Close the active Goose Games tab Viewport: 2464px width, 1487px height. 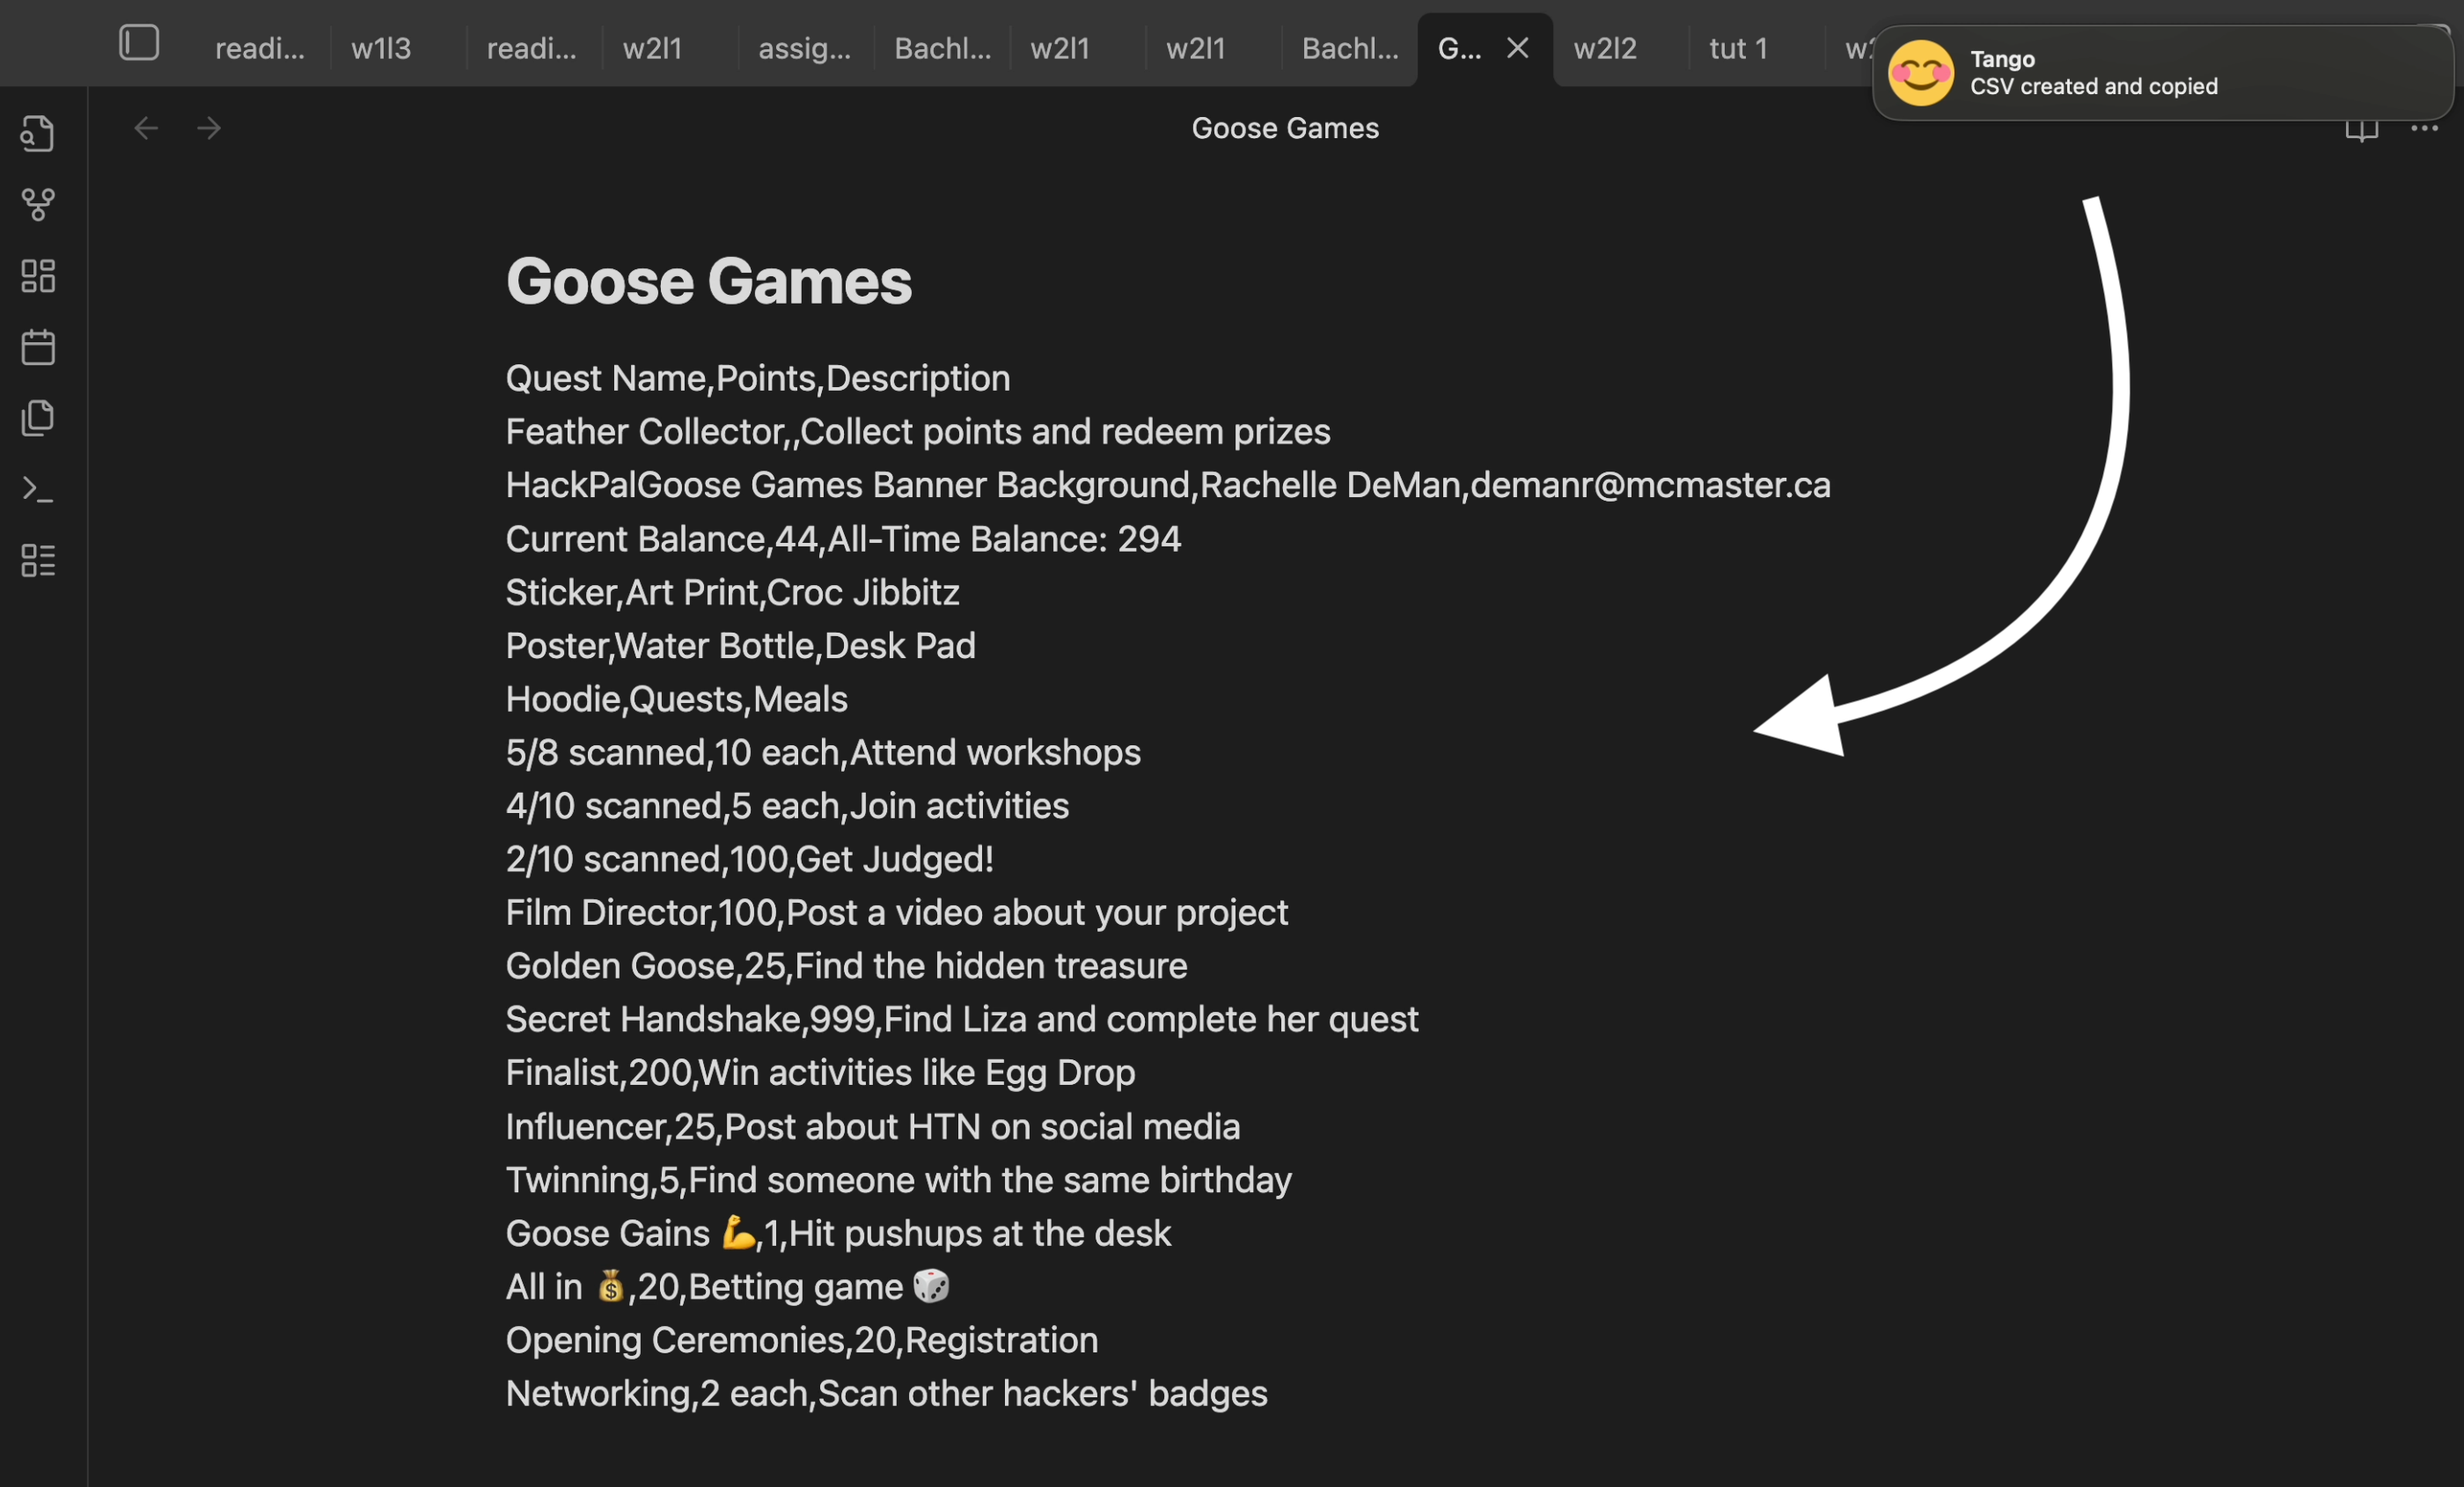1517,48
